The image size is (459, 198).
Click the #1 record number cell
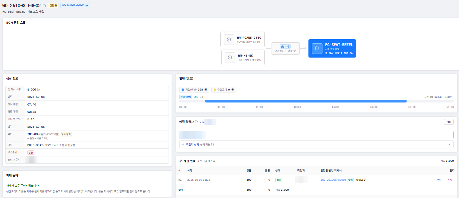pos(180,180)
